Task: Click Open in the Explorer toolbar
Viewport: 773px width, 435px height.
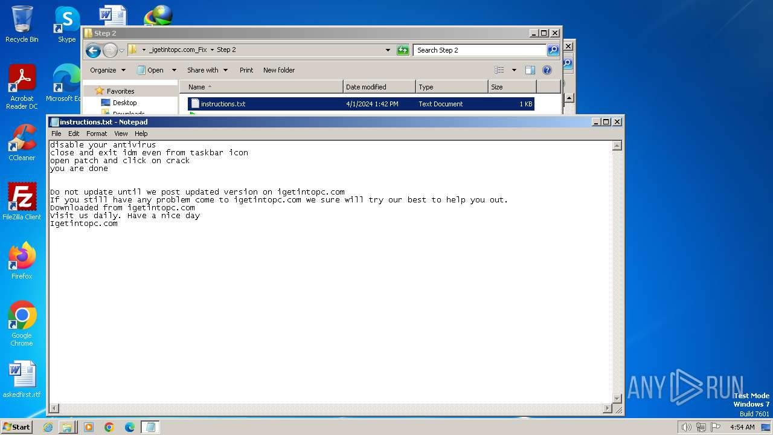Action: click(150, 70)
